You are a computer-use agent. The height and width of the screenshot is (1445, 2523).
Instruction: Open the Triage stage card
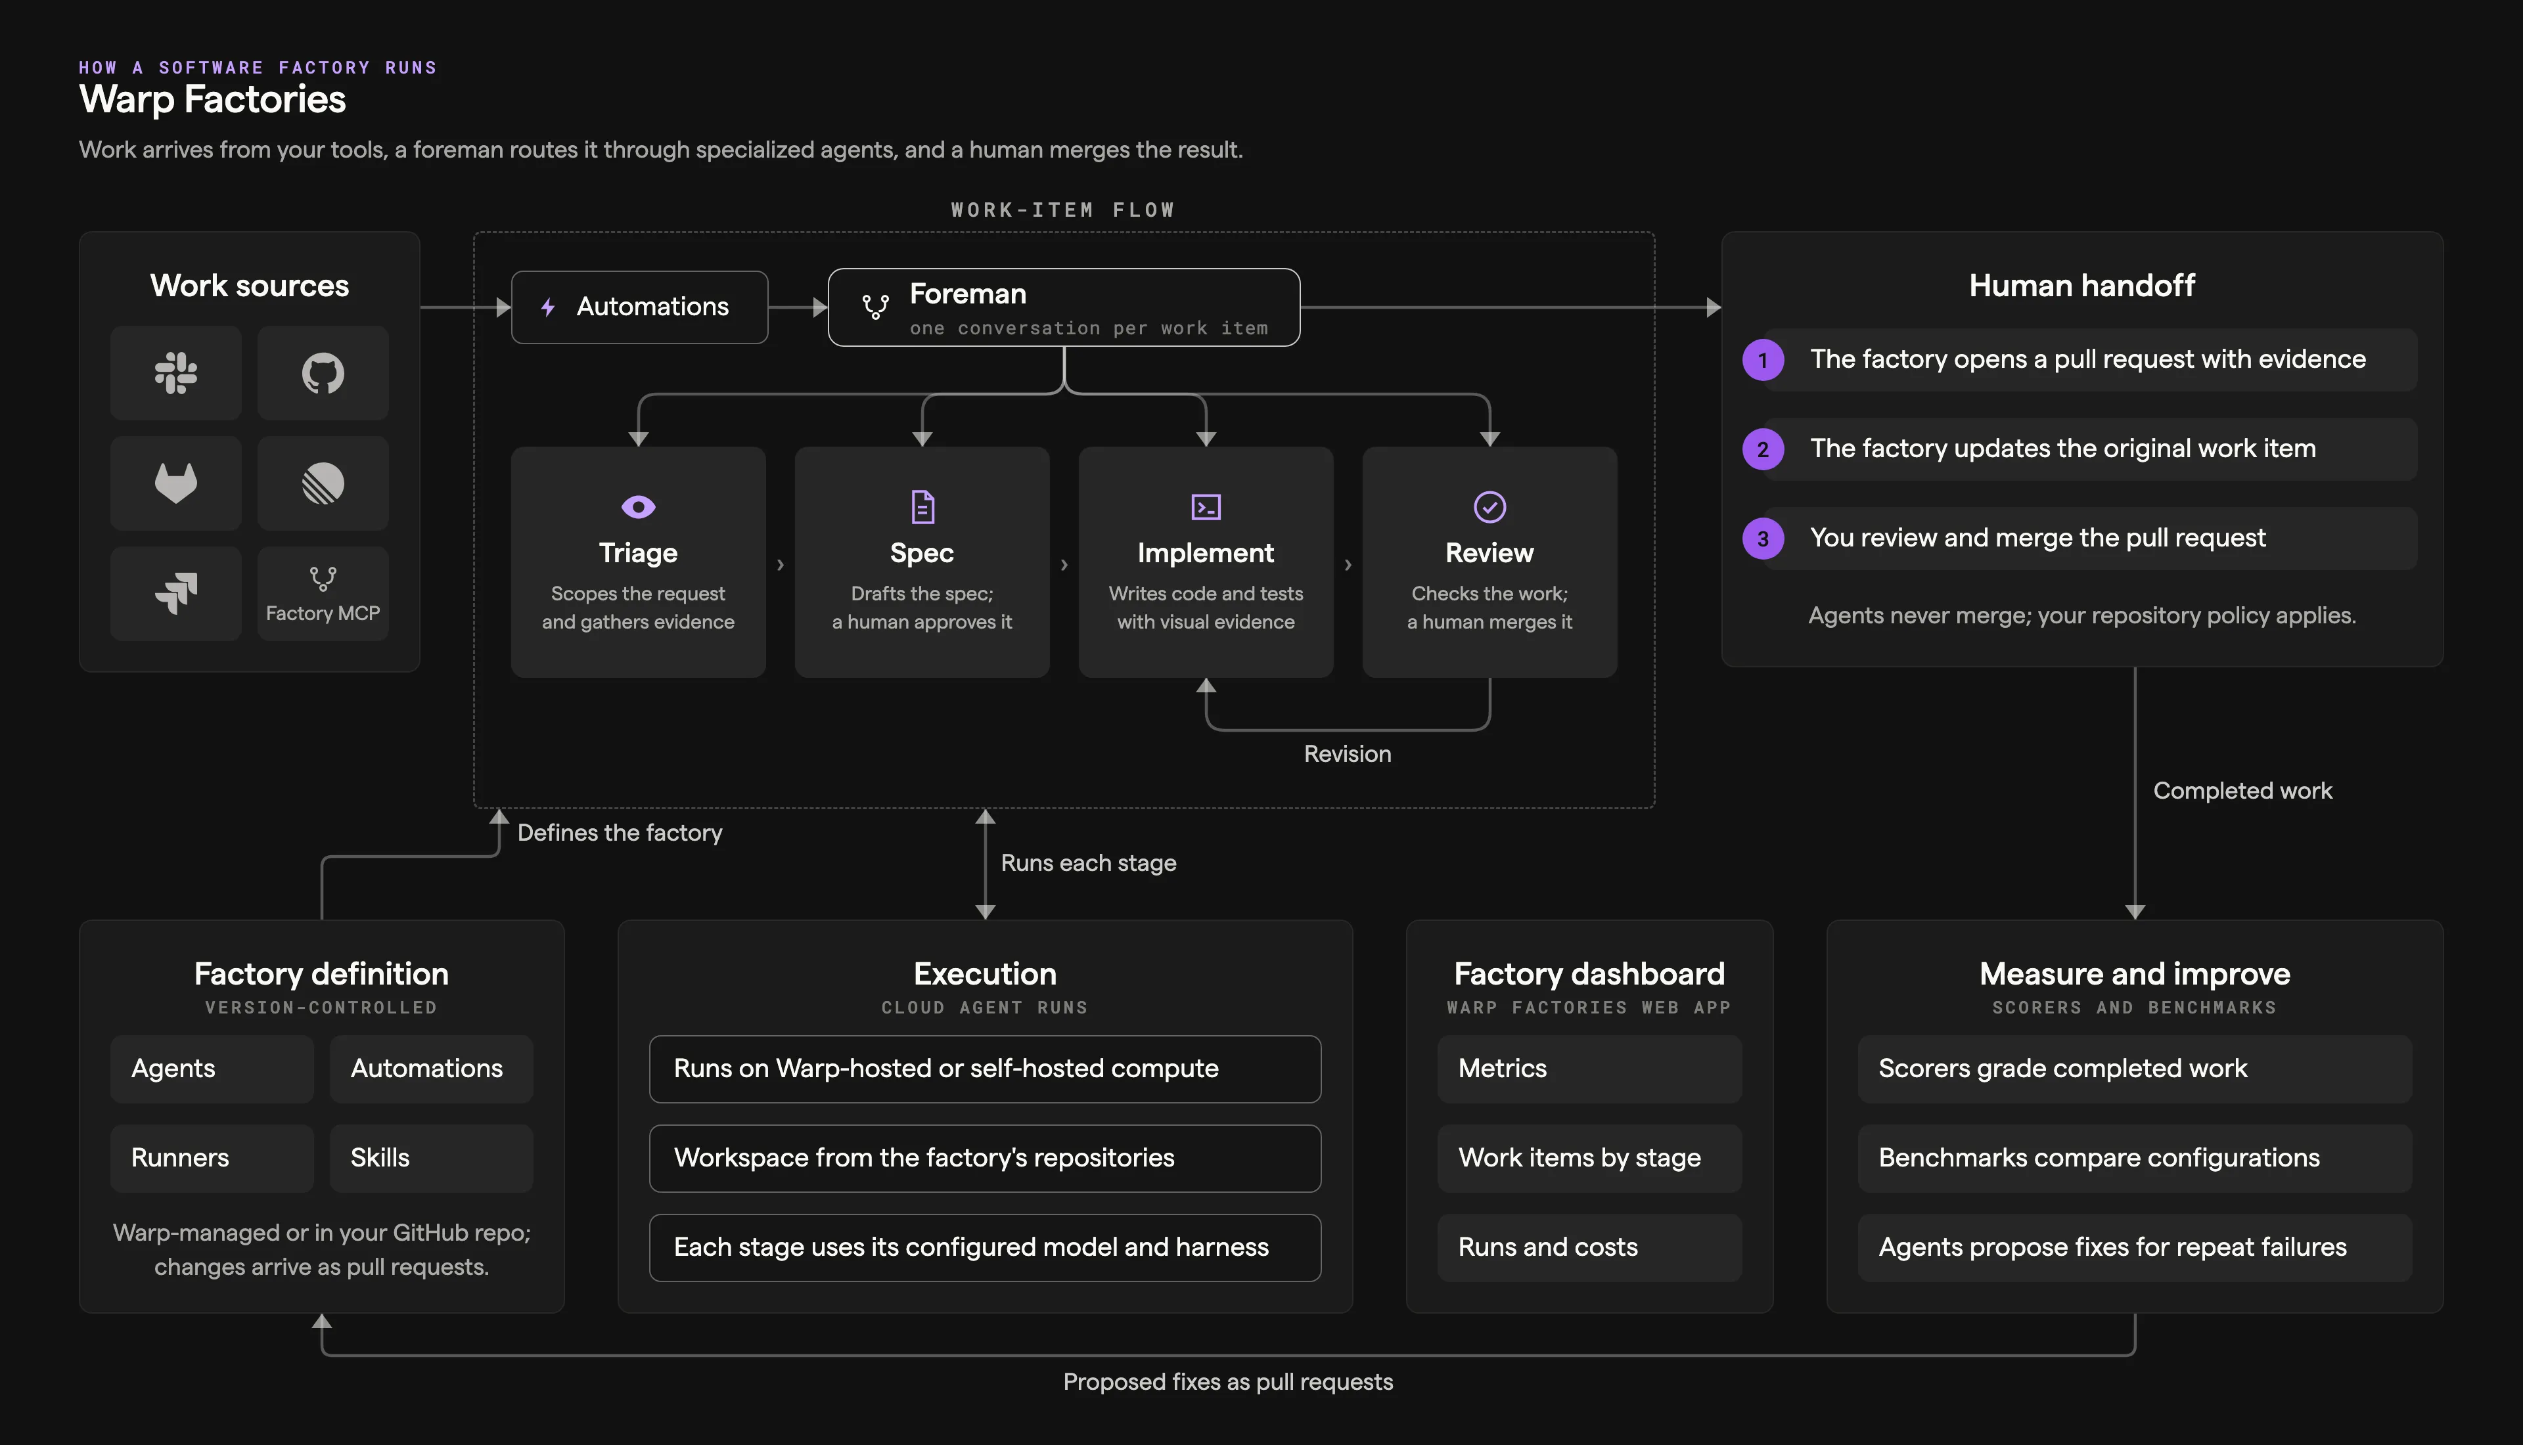tap(638, 562)
